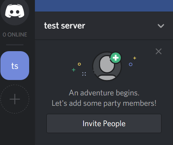Click the blue banner above server name
Viewport: 173px width, 145px height.
[104, 6]
